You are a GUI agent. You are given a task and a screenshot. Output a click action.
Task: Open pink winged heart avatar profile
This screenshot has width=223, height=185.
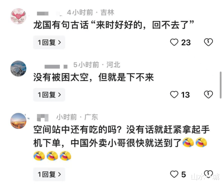18,16
